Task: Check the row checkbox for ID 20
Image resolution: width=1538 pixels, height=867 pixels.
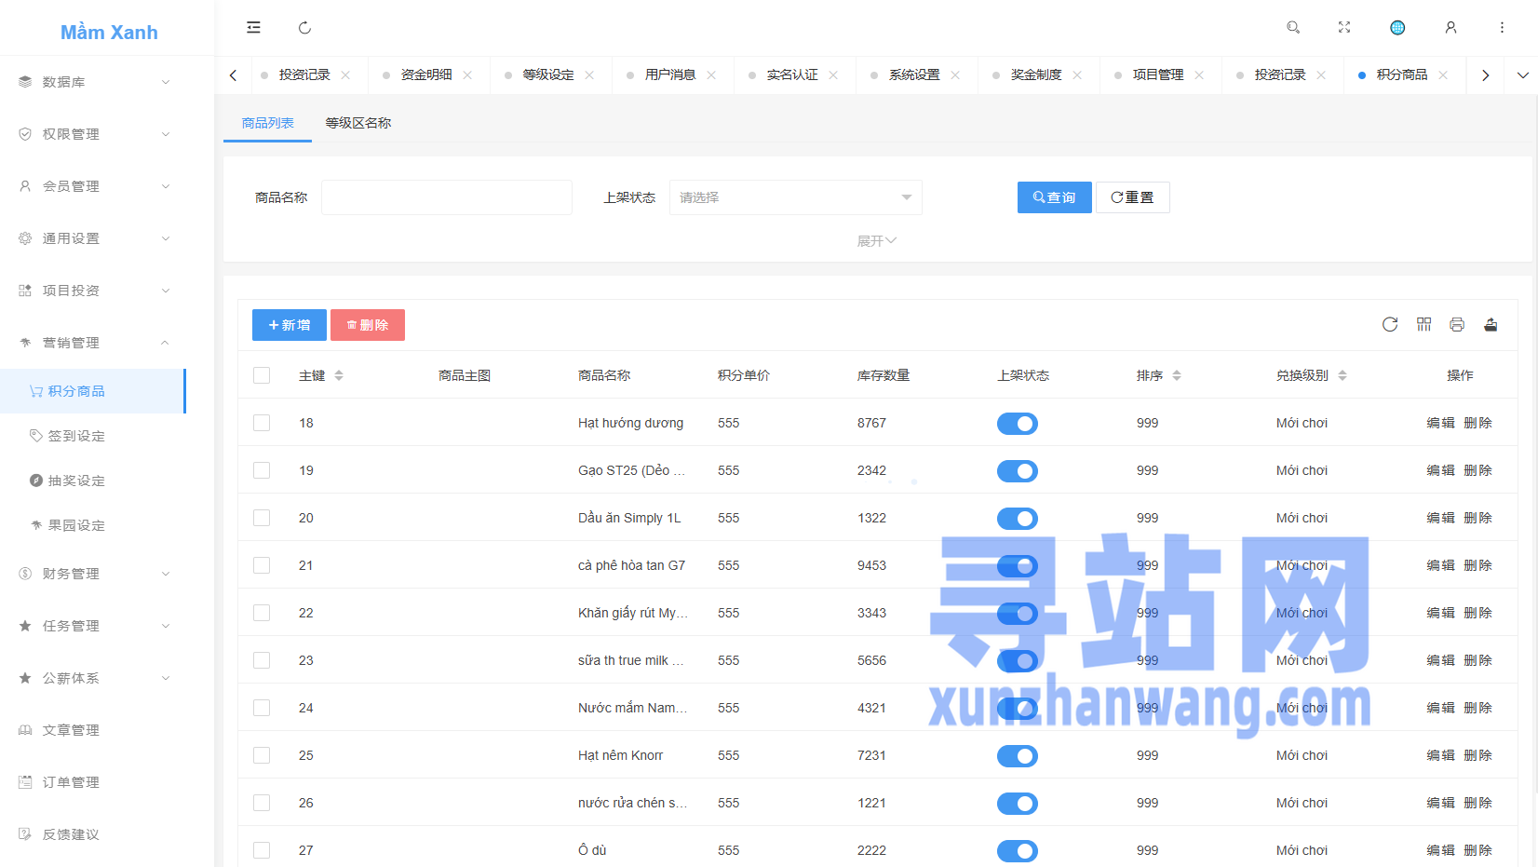Action: click(x=262, y=518)
